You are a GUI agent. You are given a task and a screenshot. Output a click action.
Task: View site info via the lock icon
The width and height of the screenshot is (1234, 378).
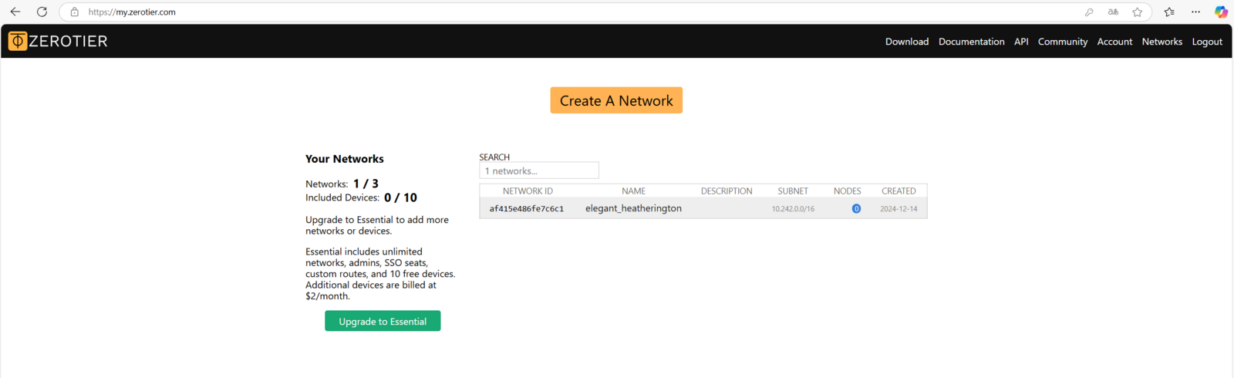click(x=75, y=12)
